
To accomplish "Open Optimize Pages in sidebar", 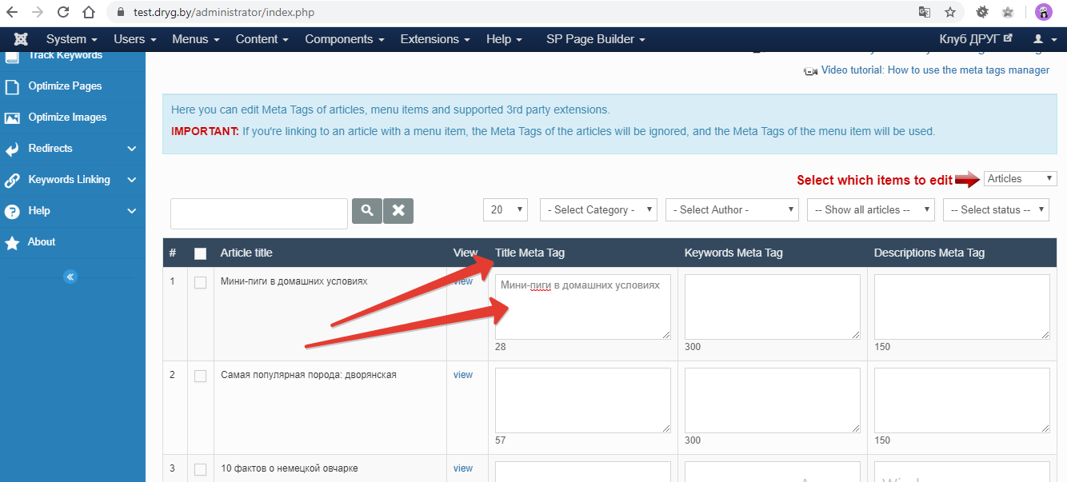I will (x=65, y=86).
